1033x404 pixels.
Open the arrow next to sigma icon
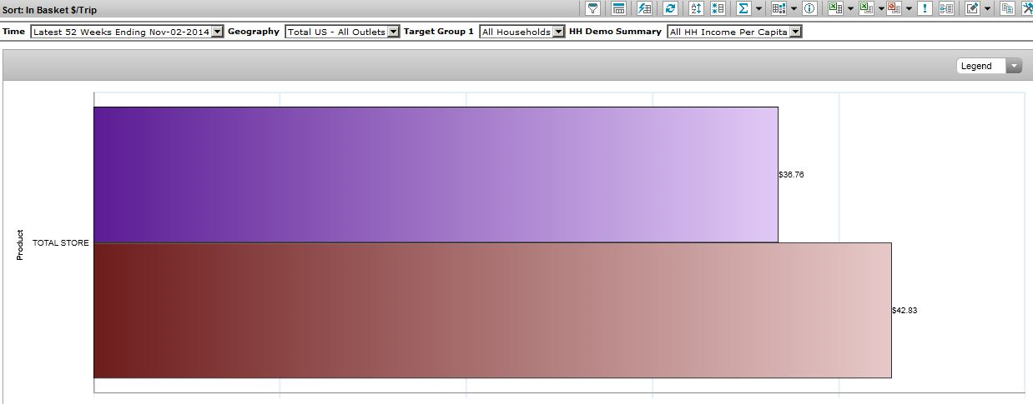(759, 8)
